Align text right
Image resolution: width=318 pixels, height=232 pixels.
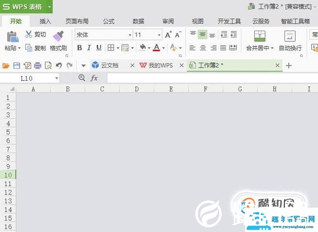click(213, 48)
